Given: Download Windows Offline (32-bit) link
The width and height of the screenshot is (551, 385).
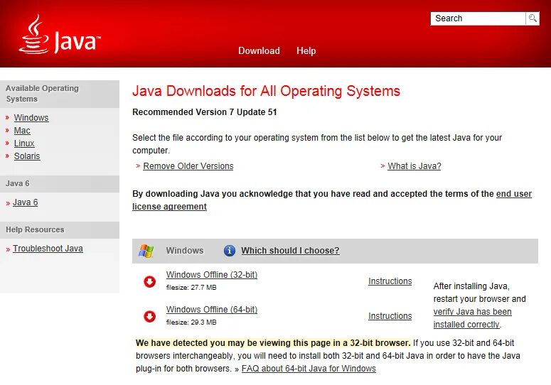Looking at the screenshot, I should (x=212, y=275).
